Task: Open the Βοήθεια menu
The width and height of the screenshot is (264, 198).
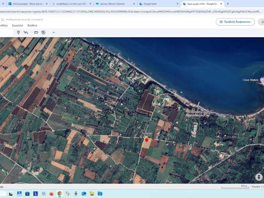Action: [32, 26]
